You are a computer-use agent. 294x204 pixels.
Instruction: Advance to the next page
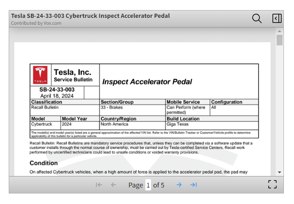click(x=179, y=185)
